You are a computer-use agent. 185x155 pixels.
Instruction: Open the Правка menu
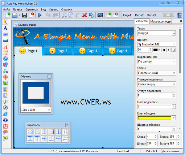(x=18, y=10)
